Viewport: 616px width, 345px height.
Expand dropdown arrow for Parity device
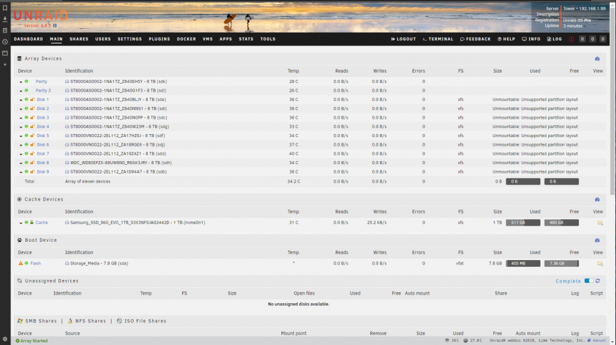point(21,82)
